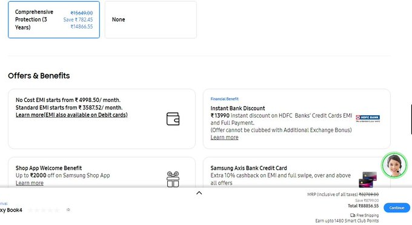Open Learn more under Instant Bank Discount

(x=224, y=138)
